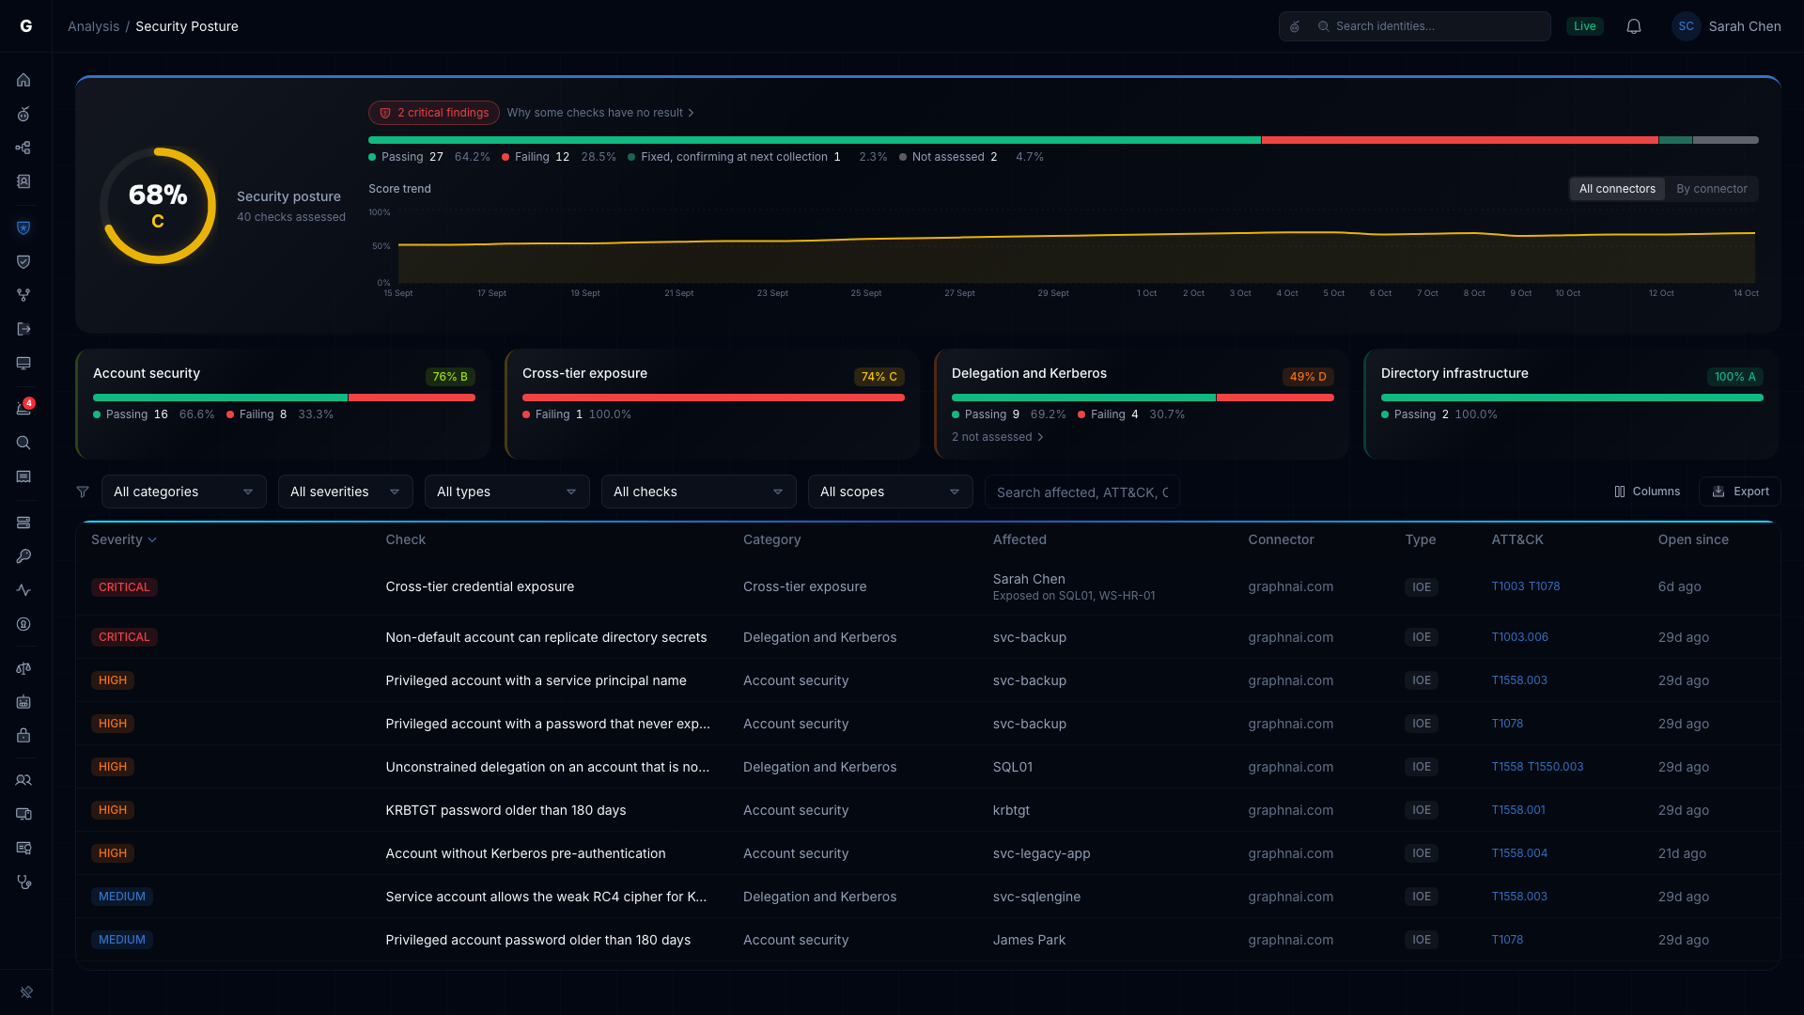Image resolution: width=1804 pixels, height=1015 pixels.
Task: Switch score trend to By connector
Action: pos(1712,189)
